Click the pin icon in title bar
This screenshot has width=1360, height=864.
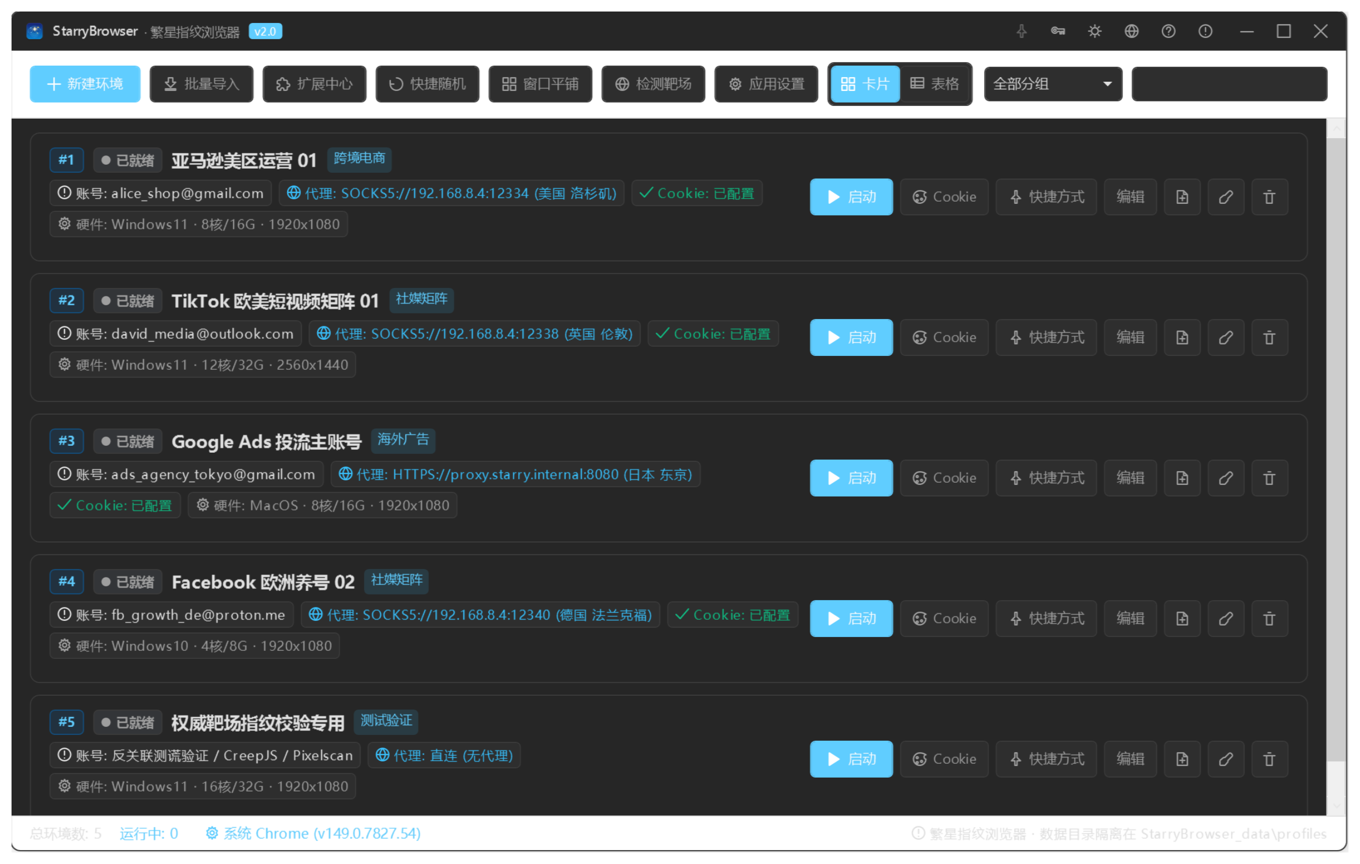coord(1021,31)
